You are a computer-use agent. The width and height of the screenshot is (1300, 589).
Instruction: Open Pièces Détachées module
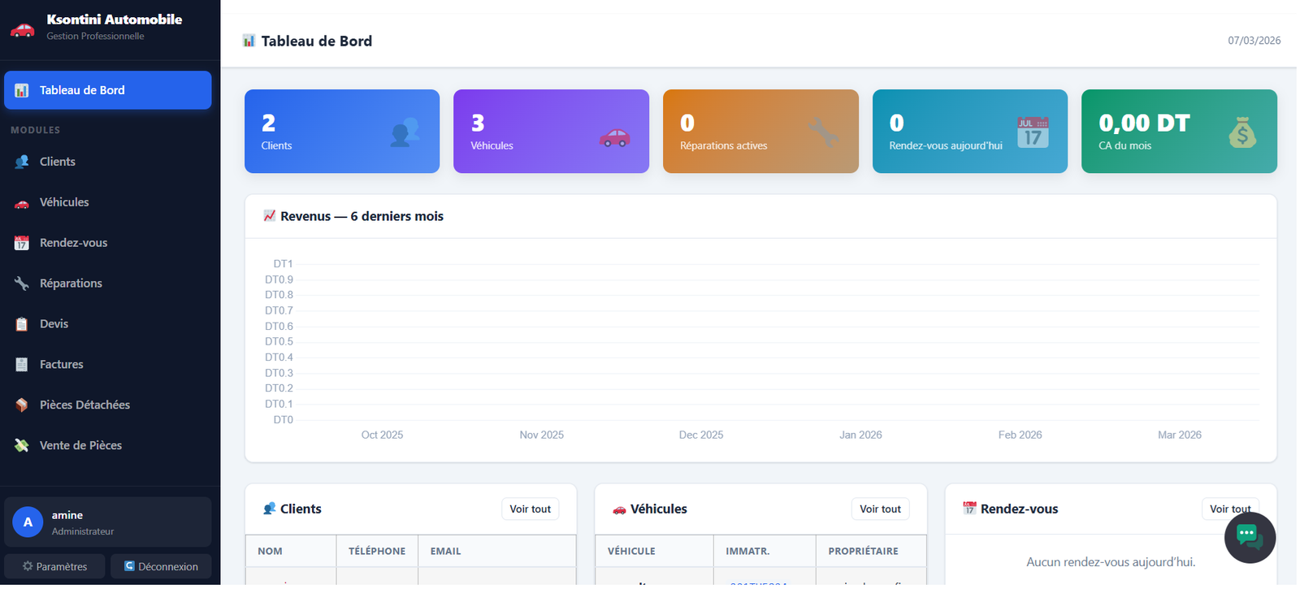pos(84,405)
